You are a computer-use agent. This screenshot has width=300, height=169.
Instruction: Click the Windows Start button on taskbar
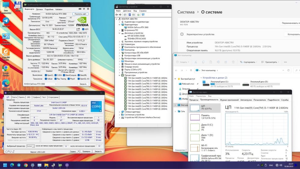[5, 165]
